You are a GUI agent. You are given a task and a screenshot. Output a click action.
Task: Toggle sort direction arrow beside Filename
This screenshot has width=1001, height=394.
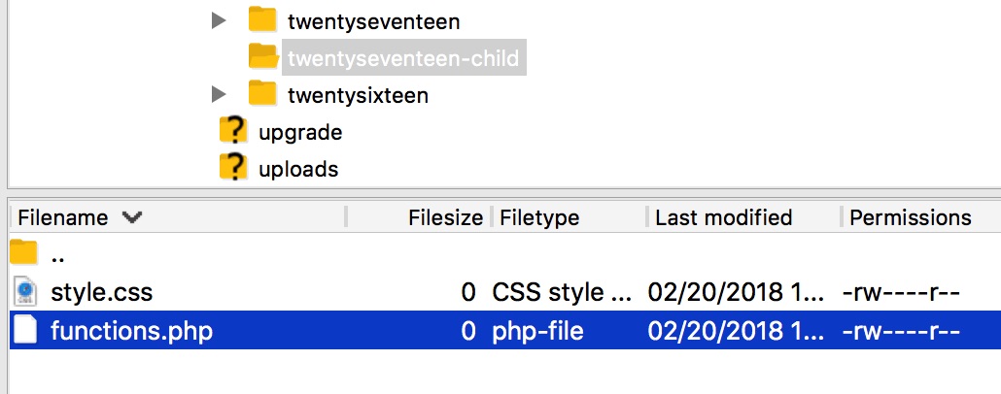tap(132, 217)
